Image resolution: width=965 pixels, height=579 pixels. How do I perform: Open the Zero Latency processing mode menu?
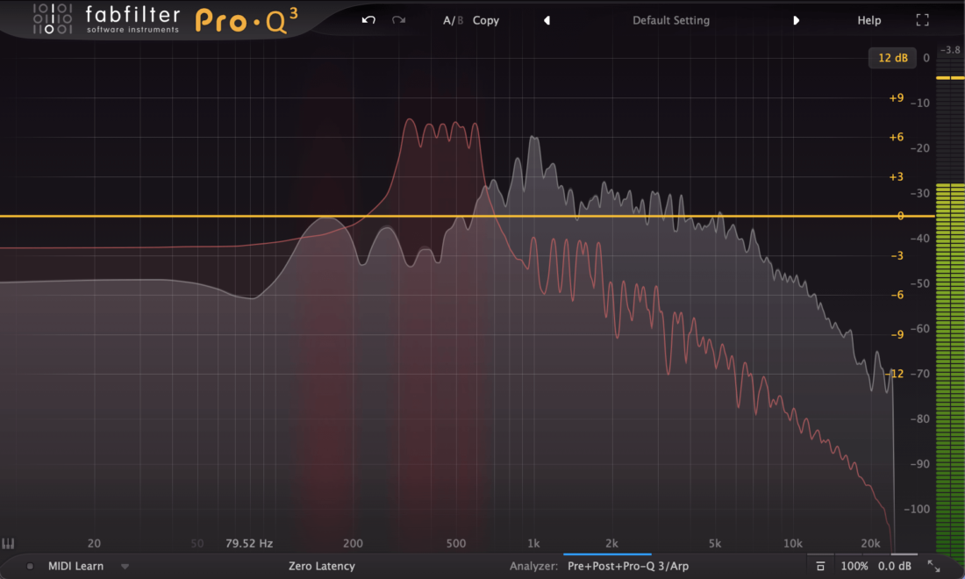click(x=321, y=566)
